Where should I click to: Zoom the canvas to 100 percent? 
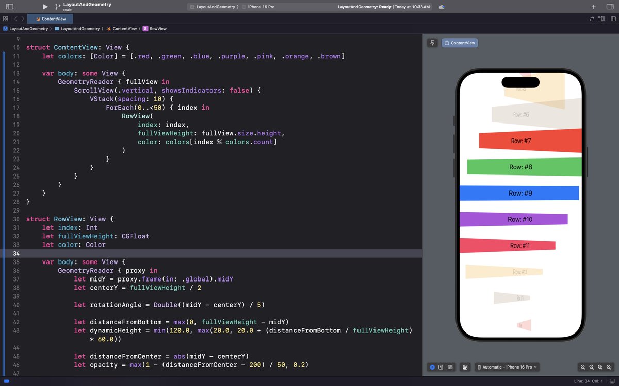click(x=592, y=367)
